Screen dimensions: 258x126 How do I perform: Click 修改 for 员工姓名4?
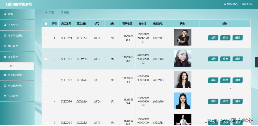pyautogui.click(x=226, y=101)
